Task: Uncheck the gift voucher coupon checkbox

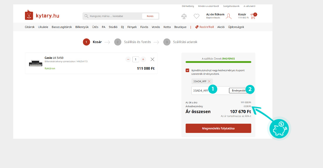Action: point(187,71)
